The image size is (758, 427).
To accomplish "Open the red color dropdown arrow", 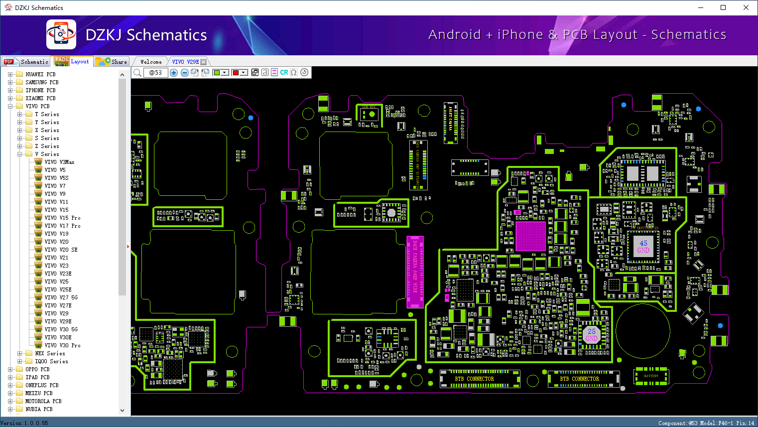I will click(244, 73).
